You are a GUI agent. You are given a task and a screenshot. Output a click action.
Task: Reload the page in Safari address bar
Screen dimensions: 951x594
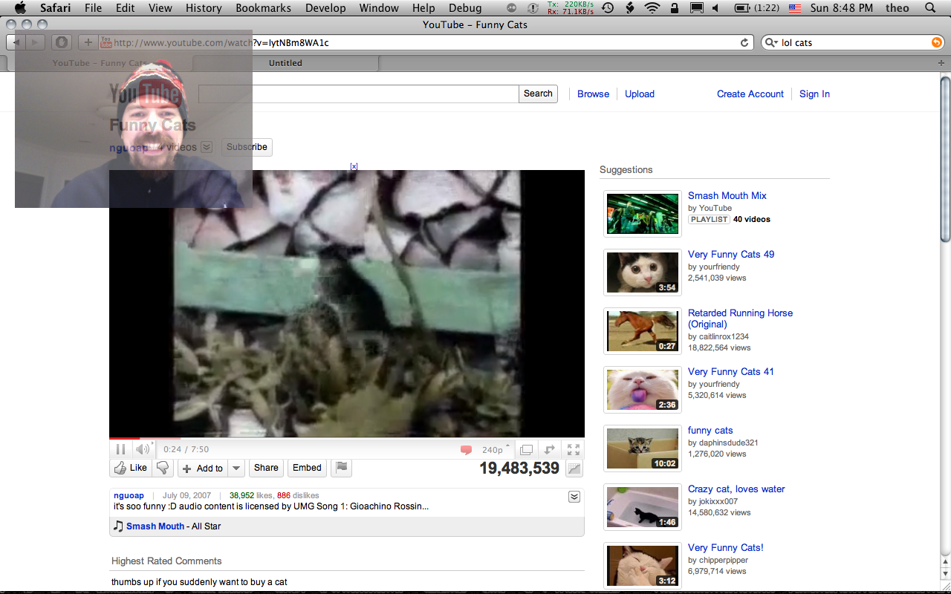click(744, 43)
